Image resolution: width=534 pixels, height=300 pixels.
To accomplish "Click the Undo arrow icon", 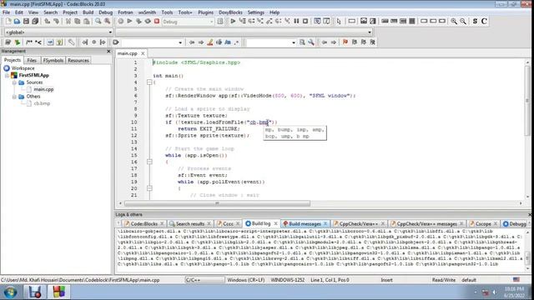I will click(x=47, y=22).
